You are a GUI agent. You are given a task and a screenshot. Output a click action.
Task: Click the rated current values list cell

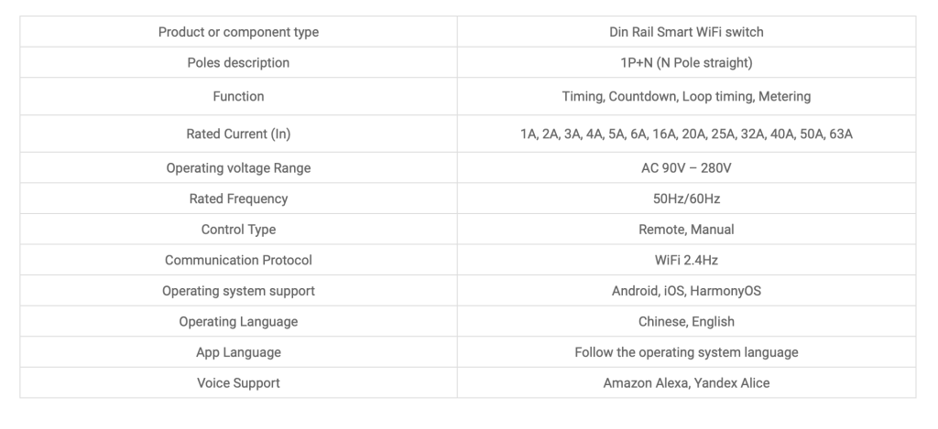pyautogui.click(x=686, y=134)
